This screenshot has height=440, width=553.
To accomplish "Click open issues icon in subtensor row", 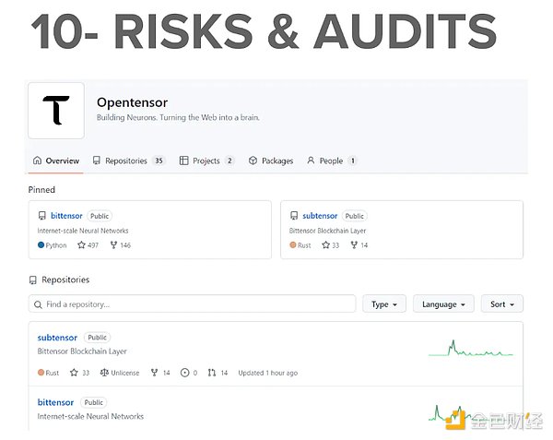I will pos(184,373).
